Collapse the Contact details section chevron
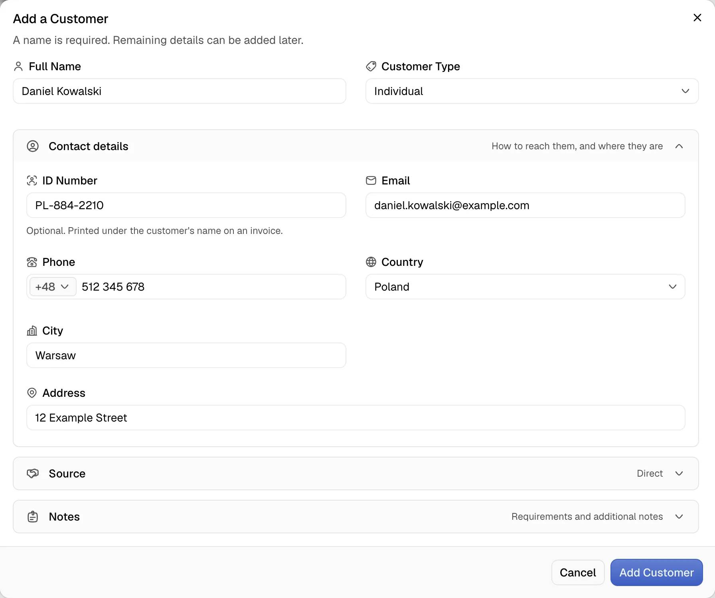This screenshot has width=715, height=598. (x=679, y=146)
